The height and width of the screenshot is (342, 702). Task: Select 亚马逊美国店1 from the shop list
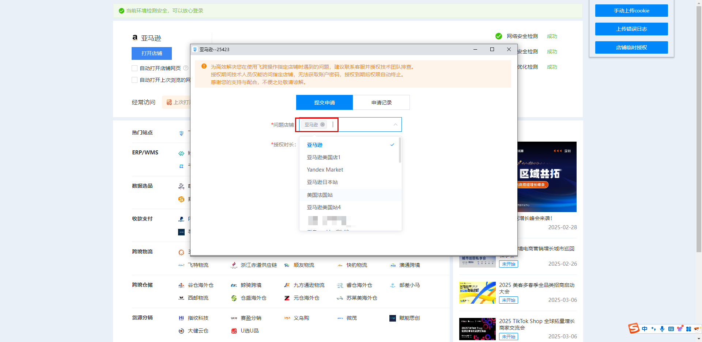(324, 157)
